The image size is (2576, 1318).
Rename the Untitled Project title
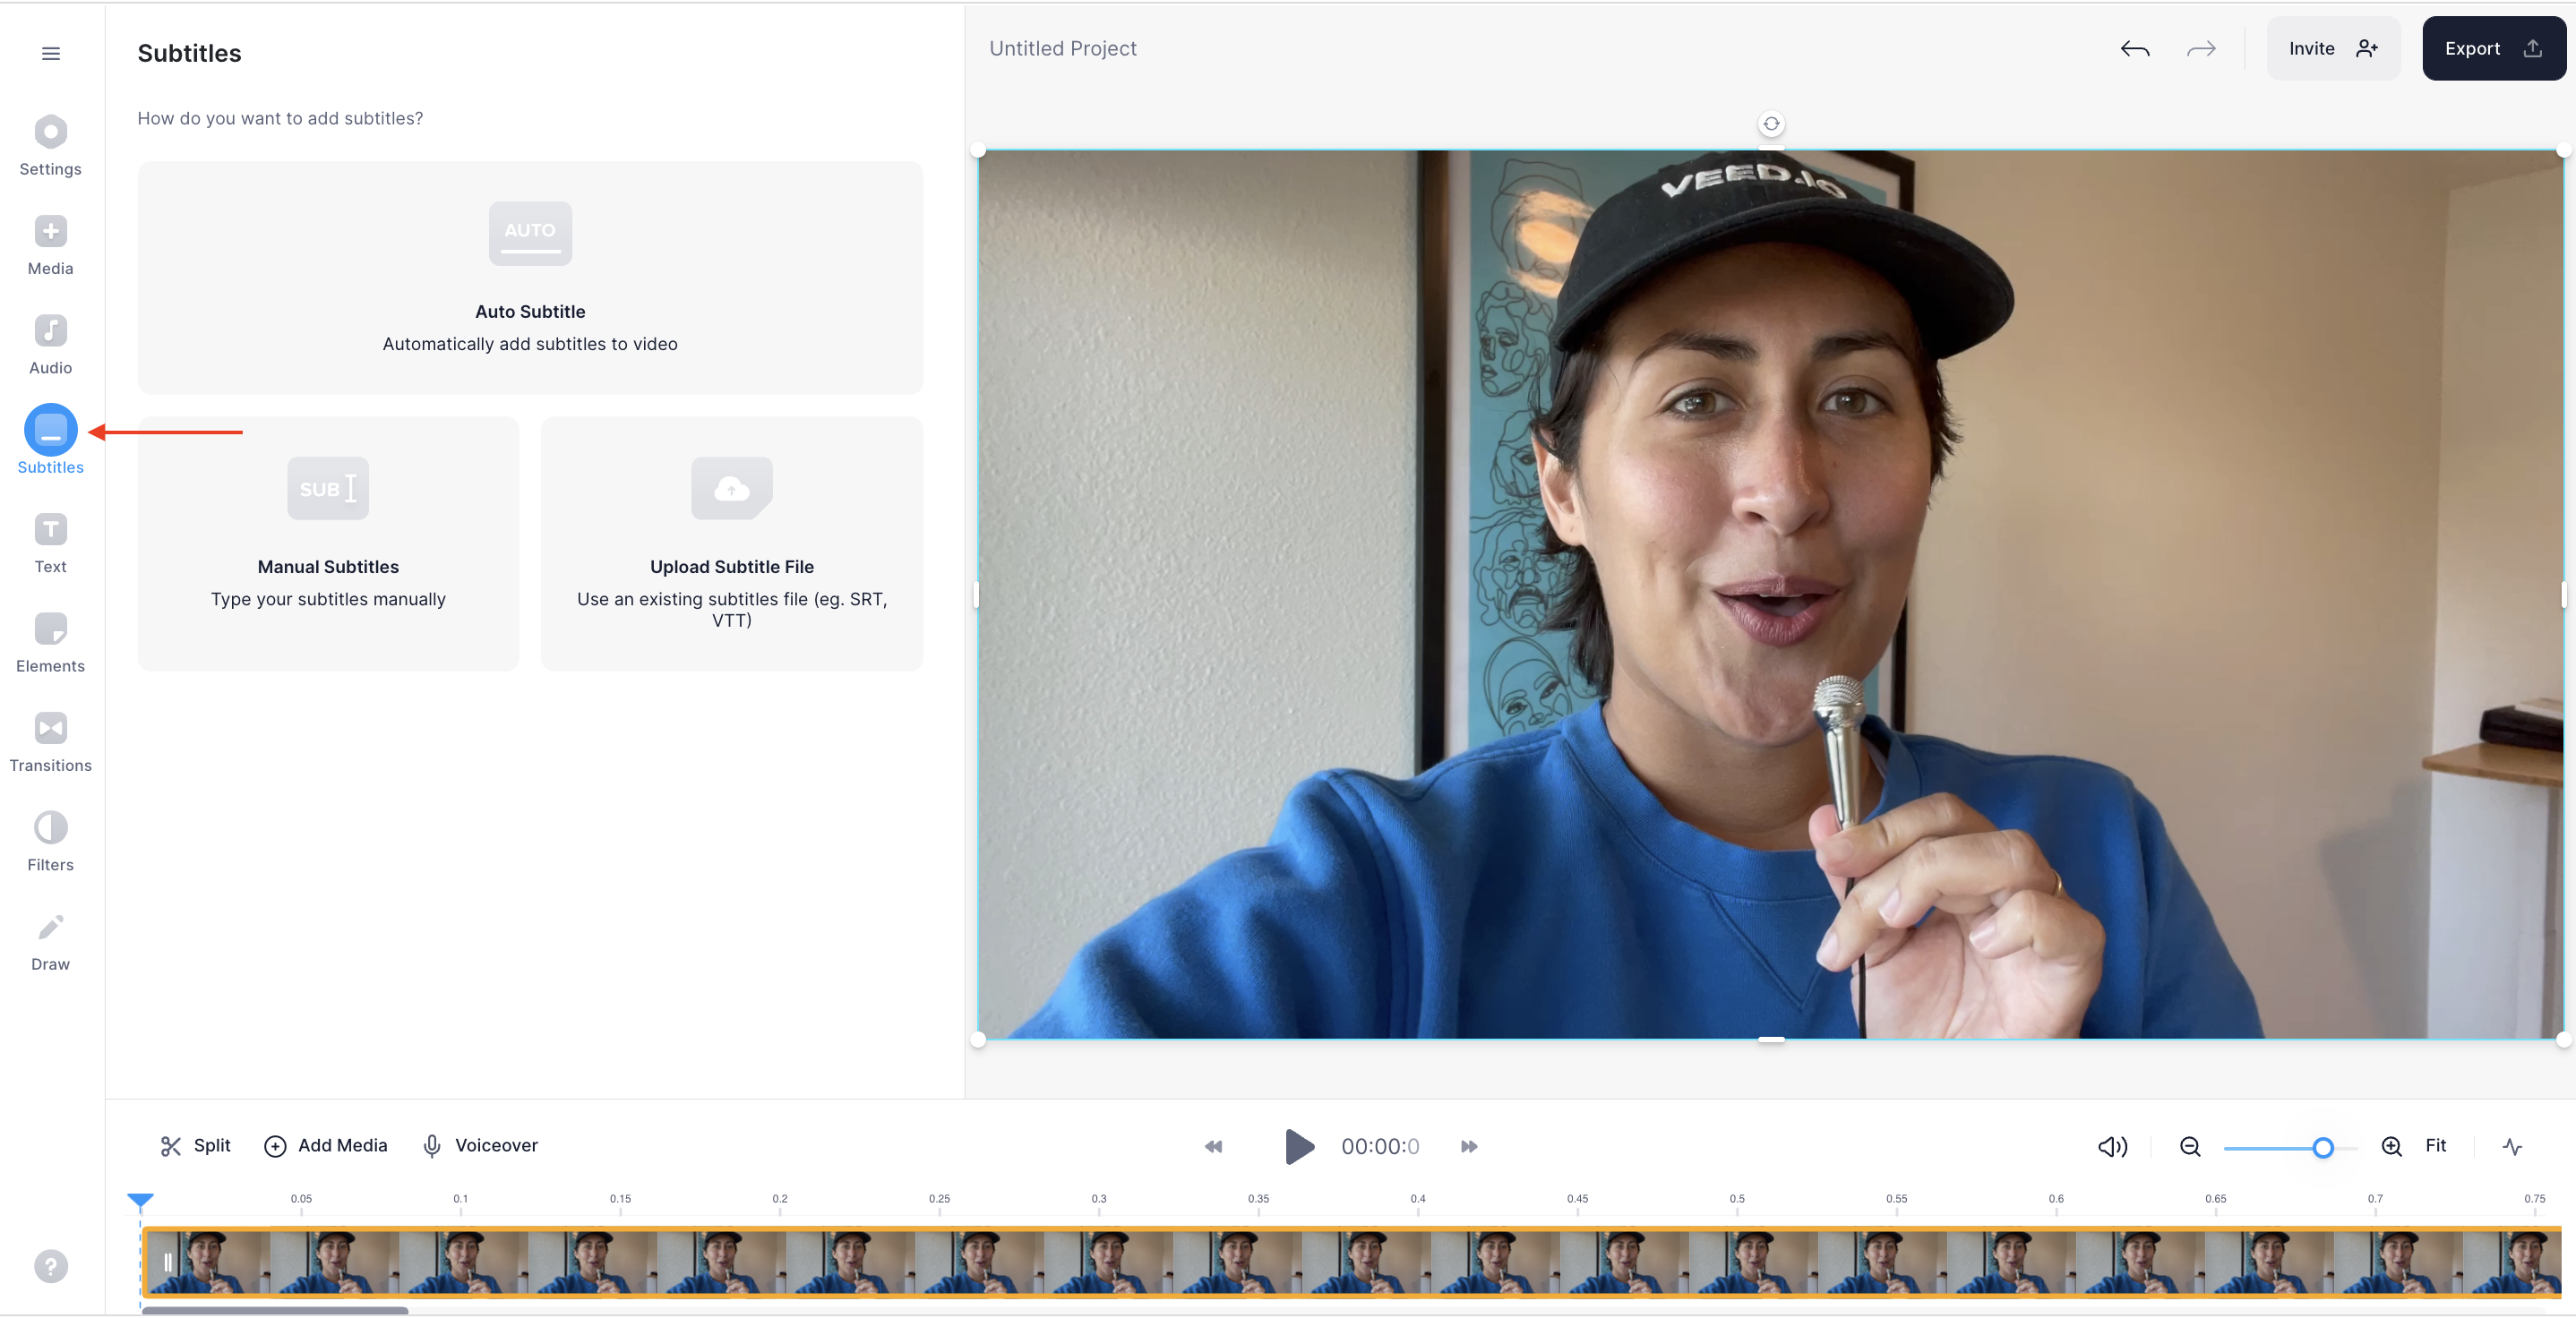1062,48
